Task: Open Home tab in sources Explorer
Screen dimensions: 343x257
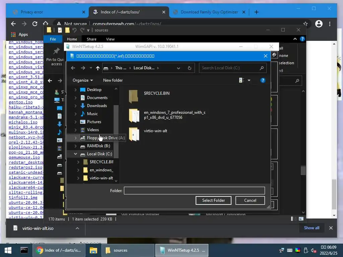Action: tap(72, 39)
